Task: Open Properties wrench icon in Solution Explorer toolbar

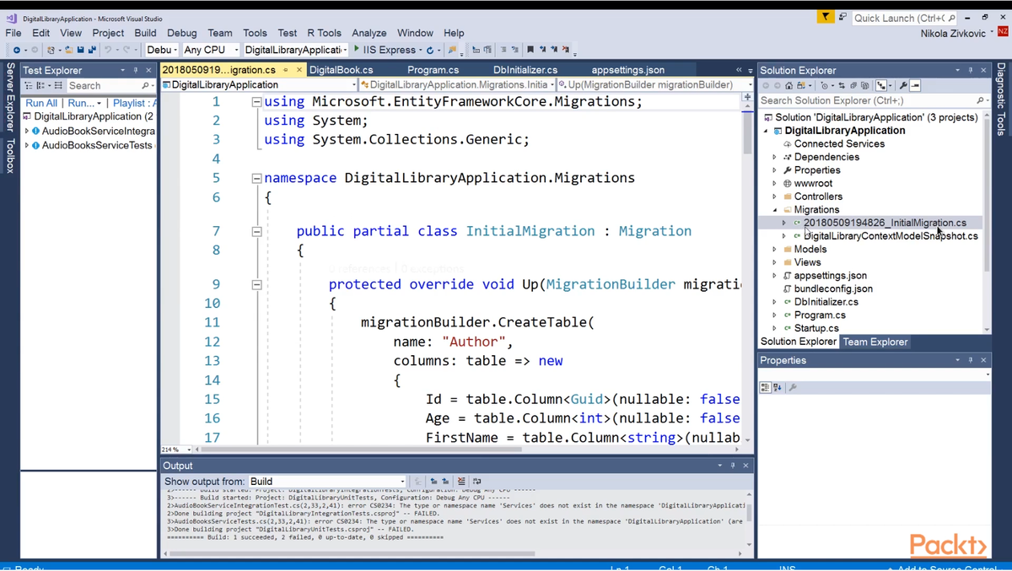Action: [903, 85]
